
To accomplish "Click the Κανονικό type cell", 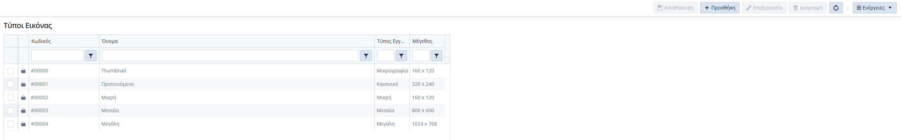I will 392,84.
